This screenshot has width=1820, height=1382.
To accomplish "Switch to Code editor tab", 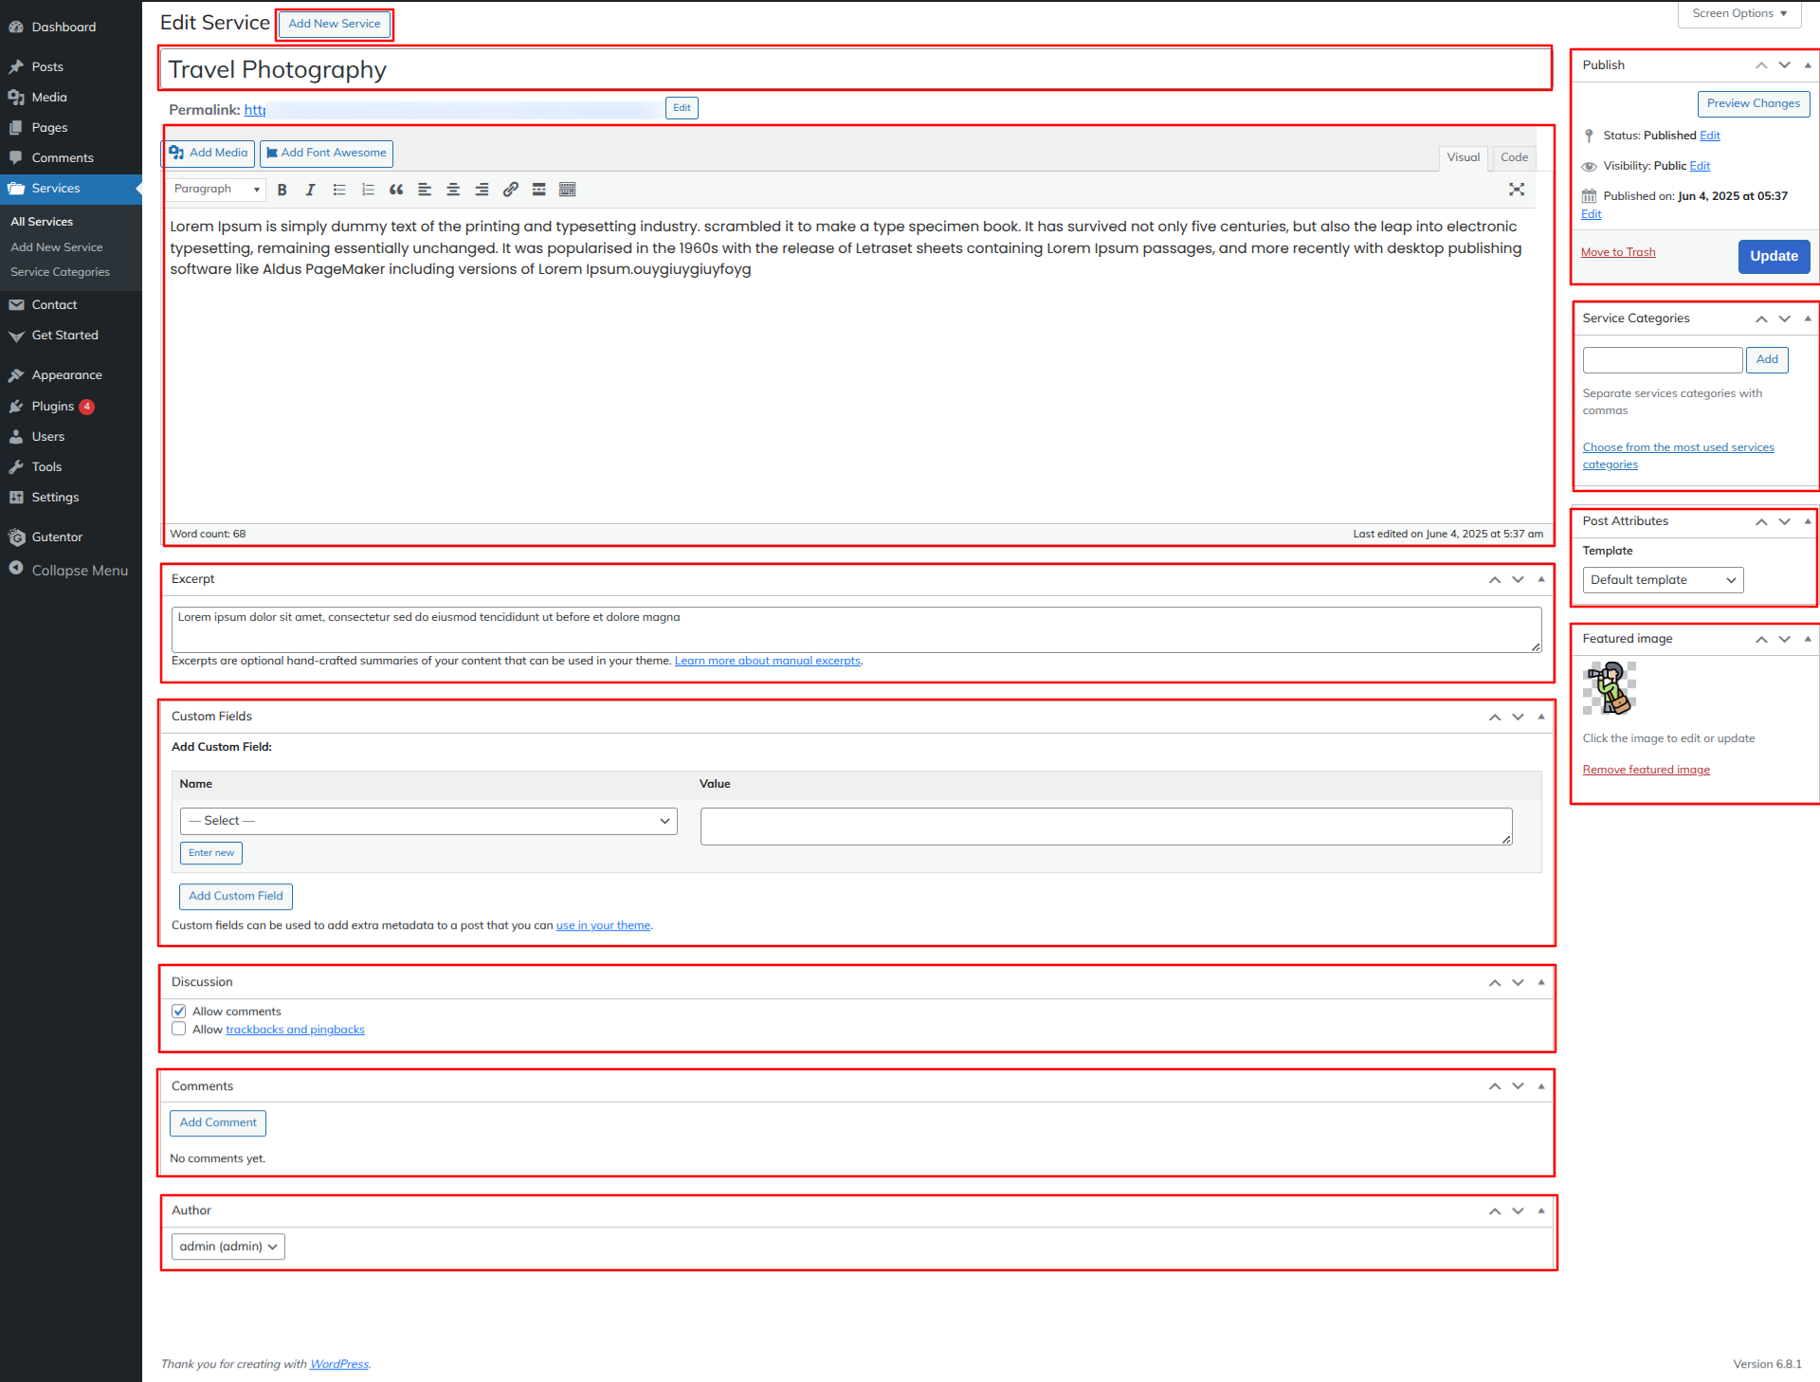I will 1514,157.
